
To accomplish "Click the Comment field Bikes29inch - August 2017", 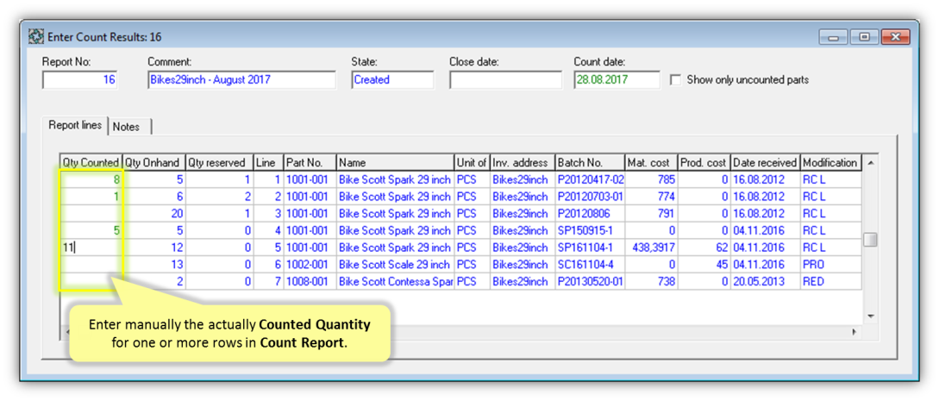I will tap(242, 79).
